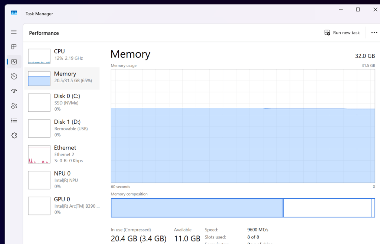Screen dimensions: 380x244
Task: Open the Services page icon
Action: coord(14,136)
